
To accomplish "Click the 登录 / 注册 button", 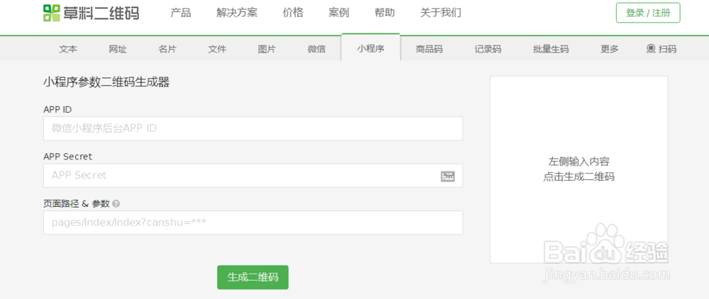I will click(648, 13).
